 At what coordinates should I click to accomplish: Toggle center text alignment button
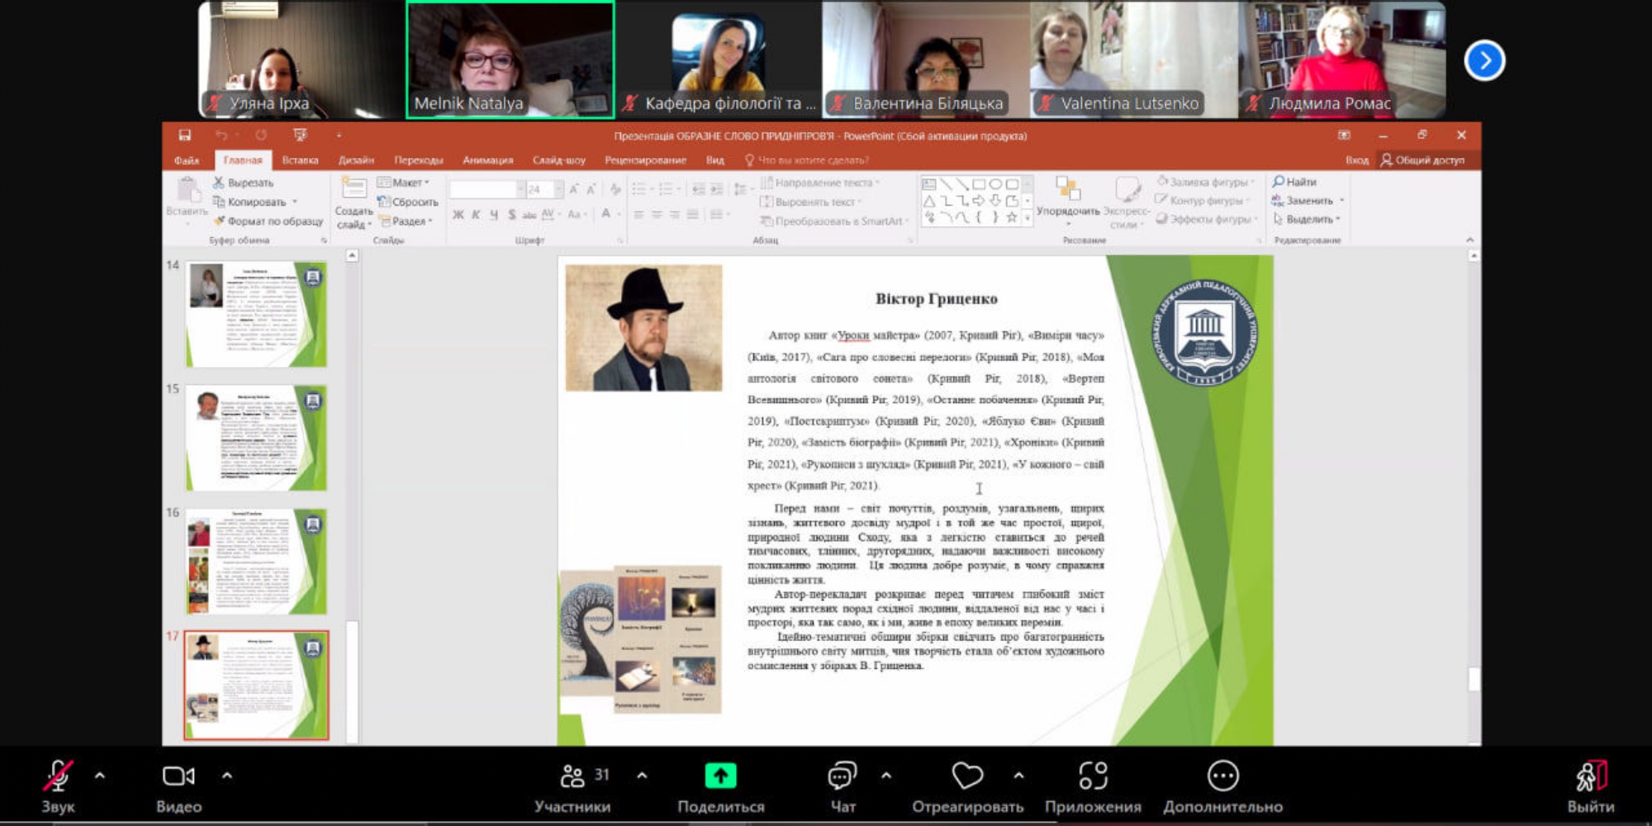click(657, 215)
